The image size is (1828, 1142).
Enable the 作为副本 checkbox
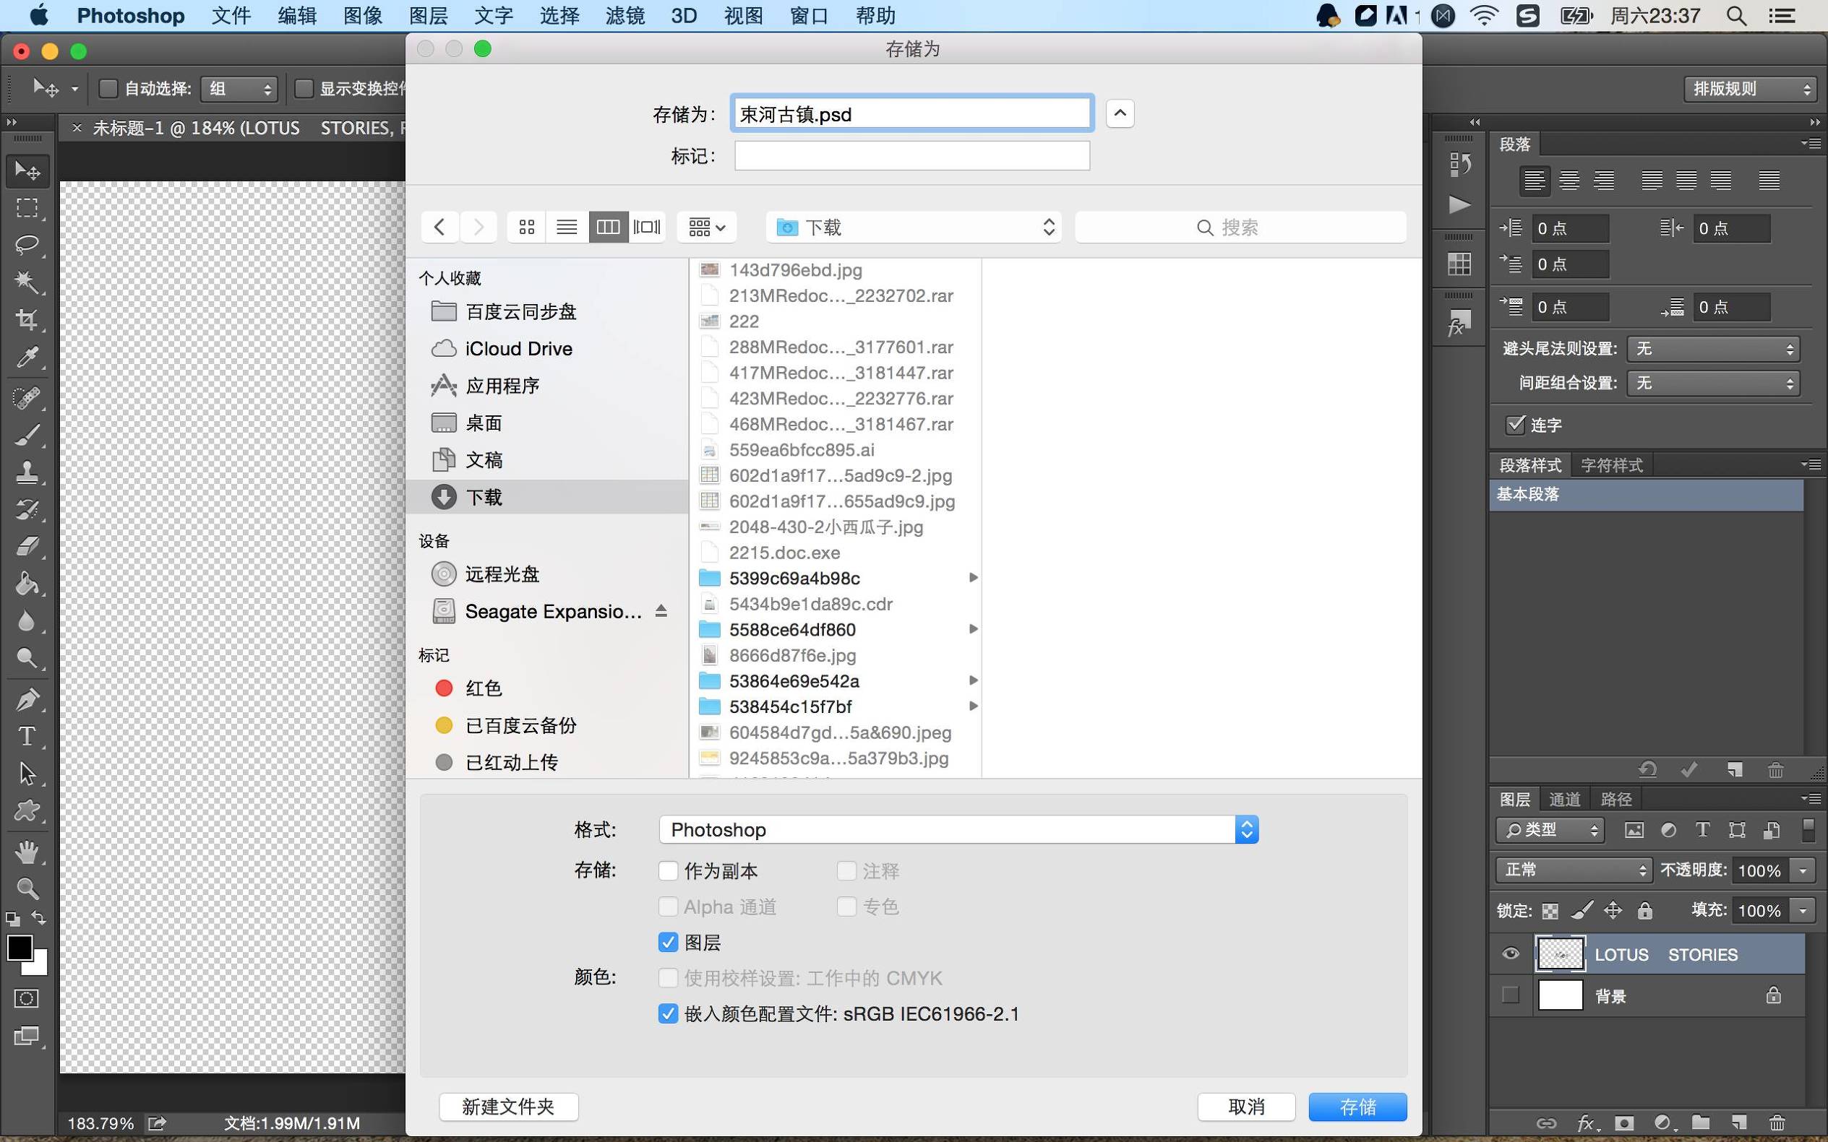(x=667, y=870)
